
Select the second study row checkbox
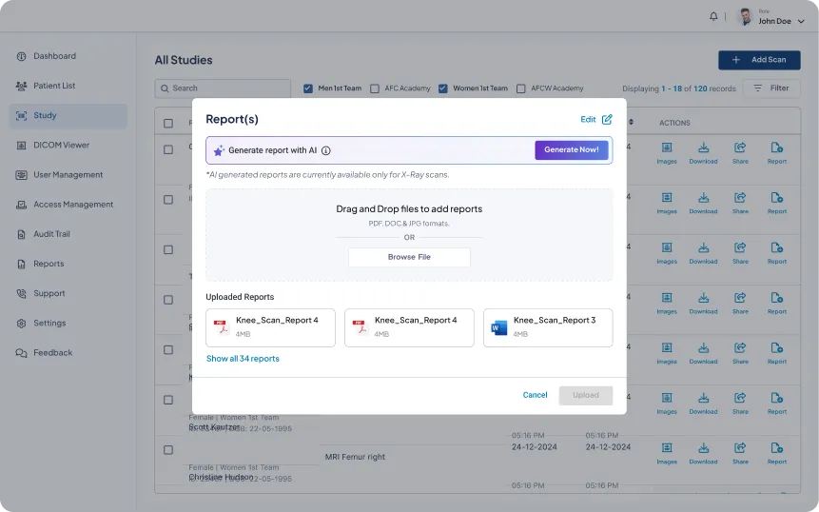pyautogui.click(x=168, y=200)
